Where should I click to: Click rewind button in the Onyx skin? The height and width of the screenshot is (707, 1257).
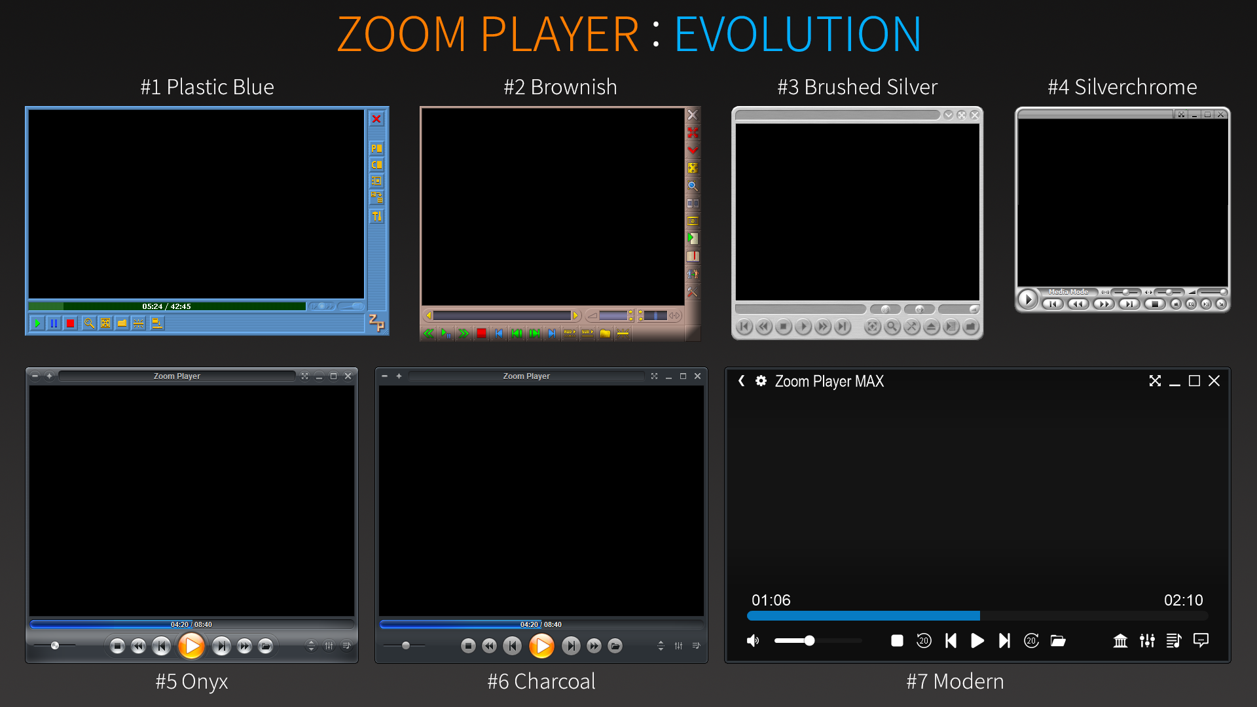click(x=138, y=647)
